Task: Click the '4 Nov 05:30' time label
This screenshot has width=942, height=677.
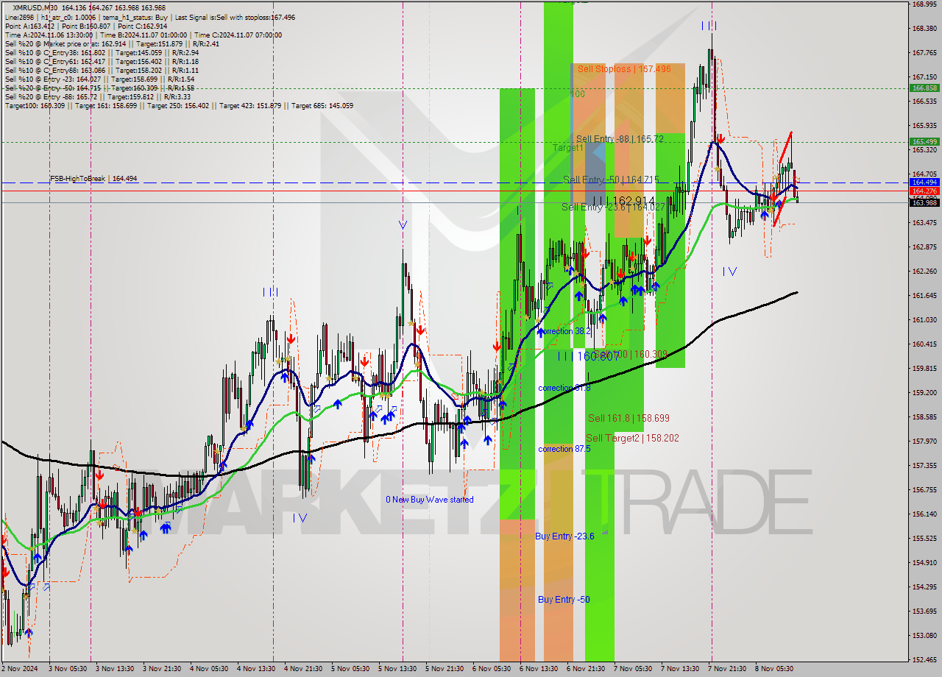Action: (209, 669)
